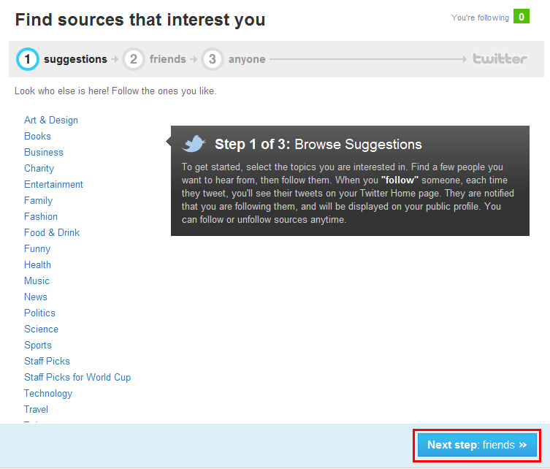The width and height of the screenshot is (550, 469).
Task: Click 'Look who else is here!' text
Action: [x=62, y=91]
